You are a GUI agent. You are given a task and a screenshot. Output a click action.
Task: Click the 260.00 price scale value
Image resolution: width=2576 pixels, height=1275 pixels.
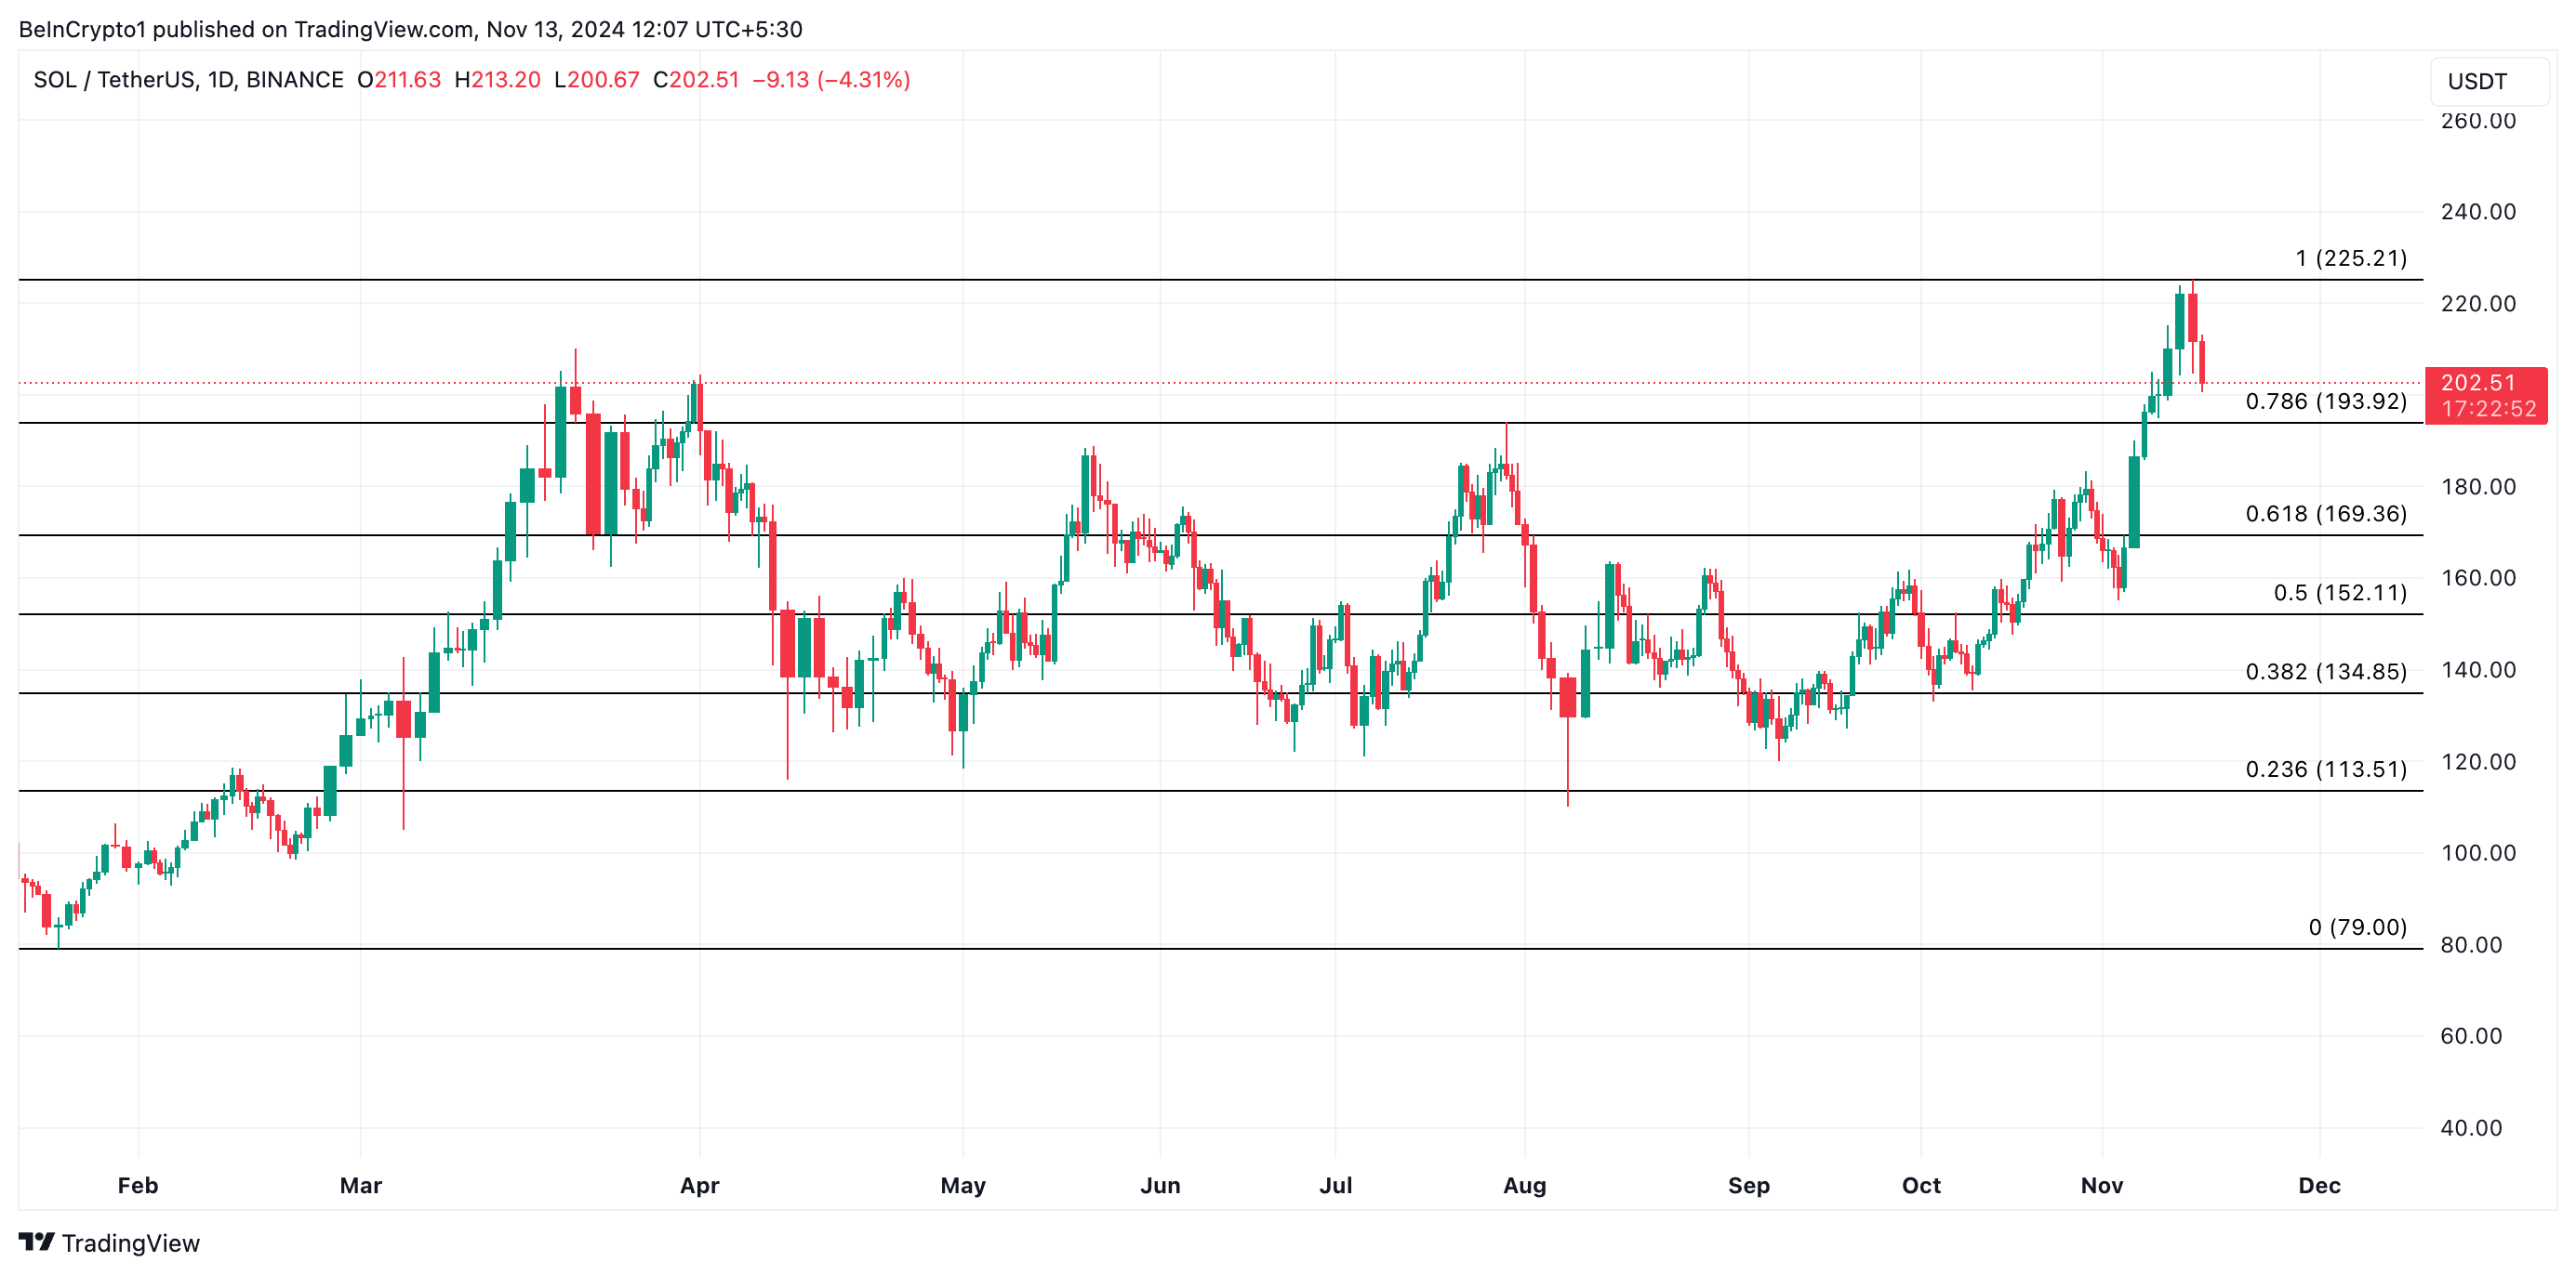pyautogui.click(x=2477, y=121)
